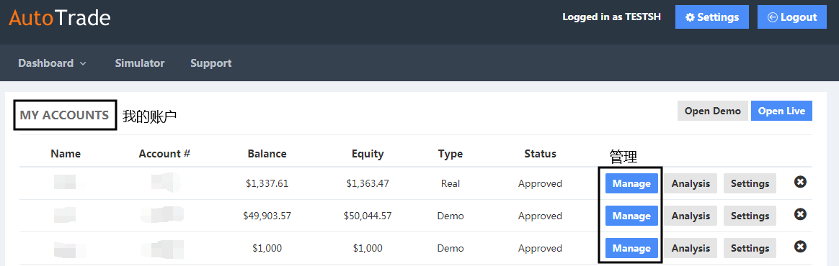Go to the Support page
The image size is (839, 266).
pos(210,63)
